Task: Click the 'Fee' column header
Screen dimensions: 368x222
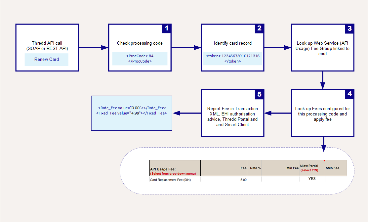Action: point(243,168)
